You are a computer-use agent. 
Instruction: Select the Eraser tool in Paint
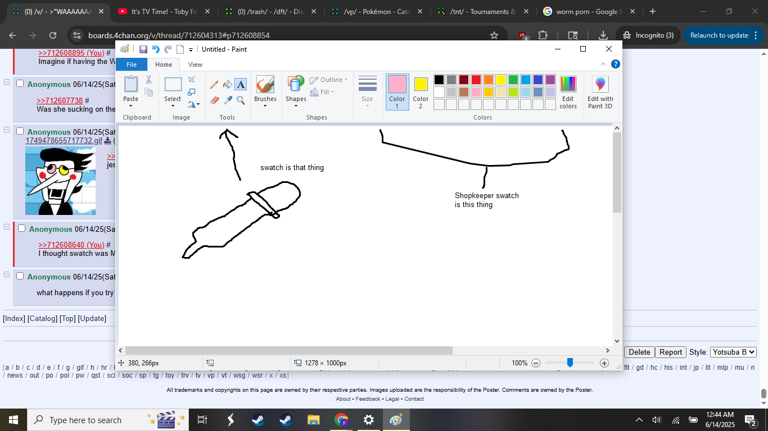click(x=214, y=100)
